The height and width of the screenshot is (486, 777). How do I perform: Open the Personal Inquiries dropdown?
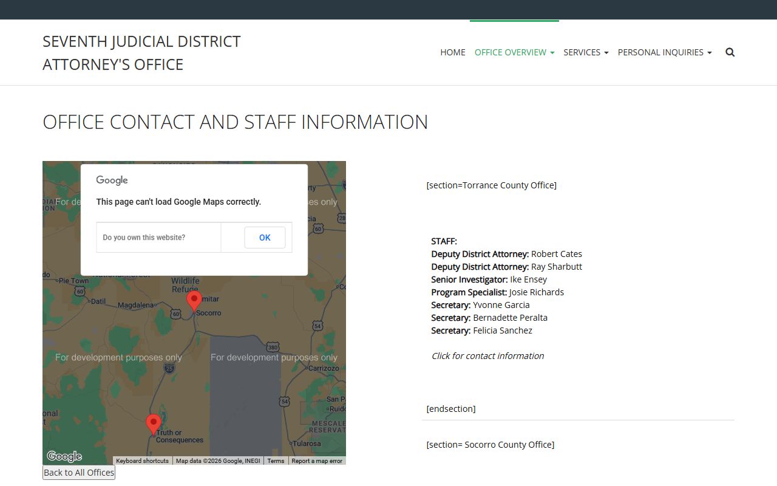point(665,52)
